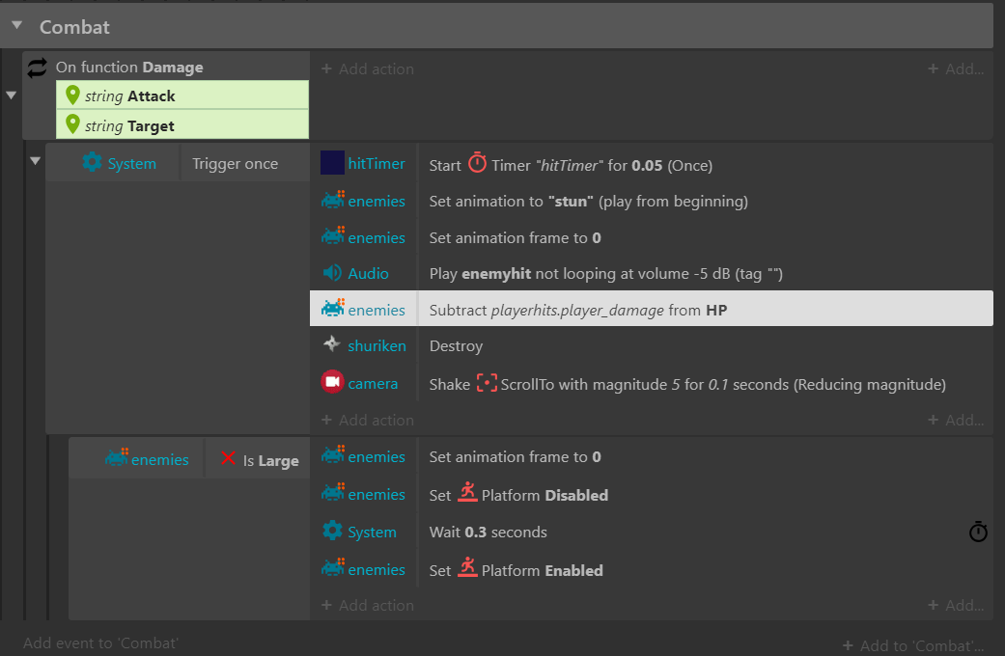Click the System gear icon in condition
Screen dimensions: 1005x656
[92, 162]
